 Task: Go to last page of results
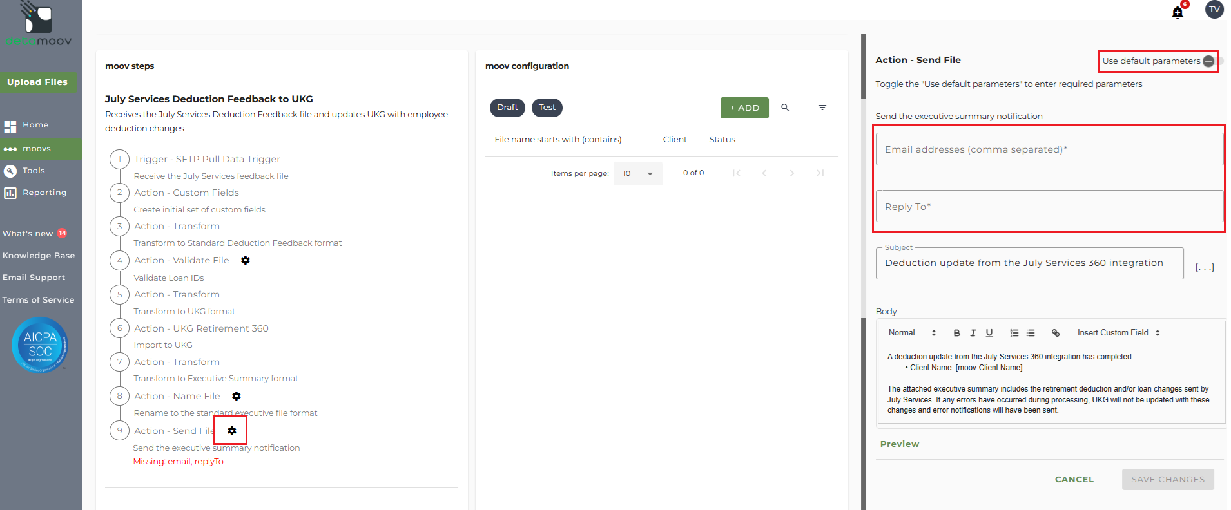(x=820, y=173)
